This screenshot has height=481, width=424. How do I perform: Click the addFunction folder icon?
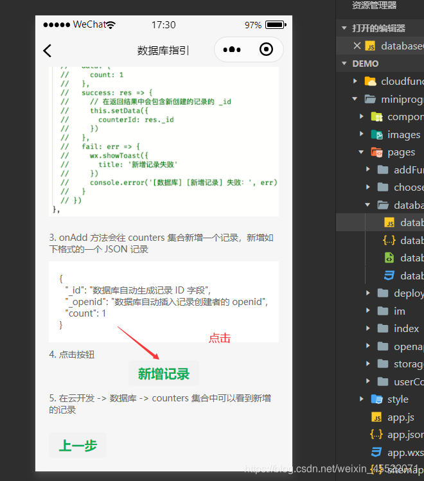click(x=383, y=170)
